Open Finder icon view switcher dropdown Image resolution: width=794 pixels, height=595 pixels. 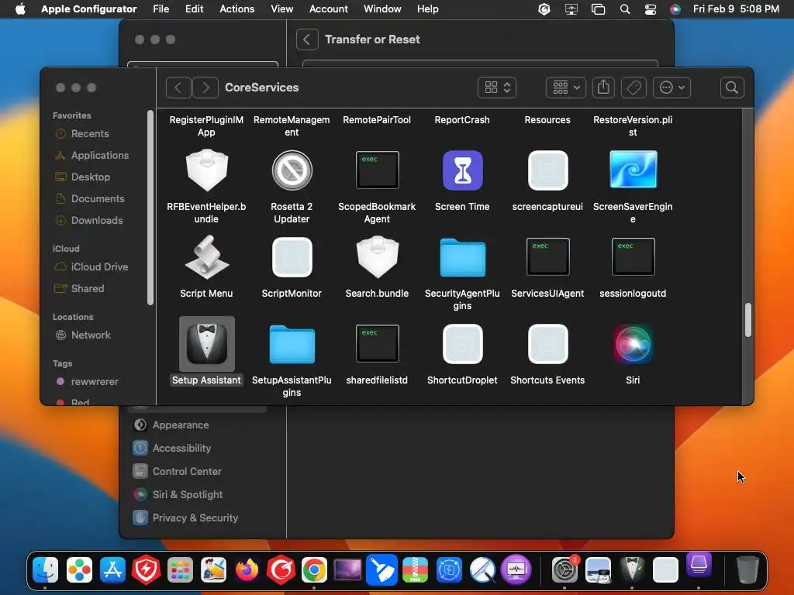tap(497, 88)
